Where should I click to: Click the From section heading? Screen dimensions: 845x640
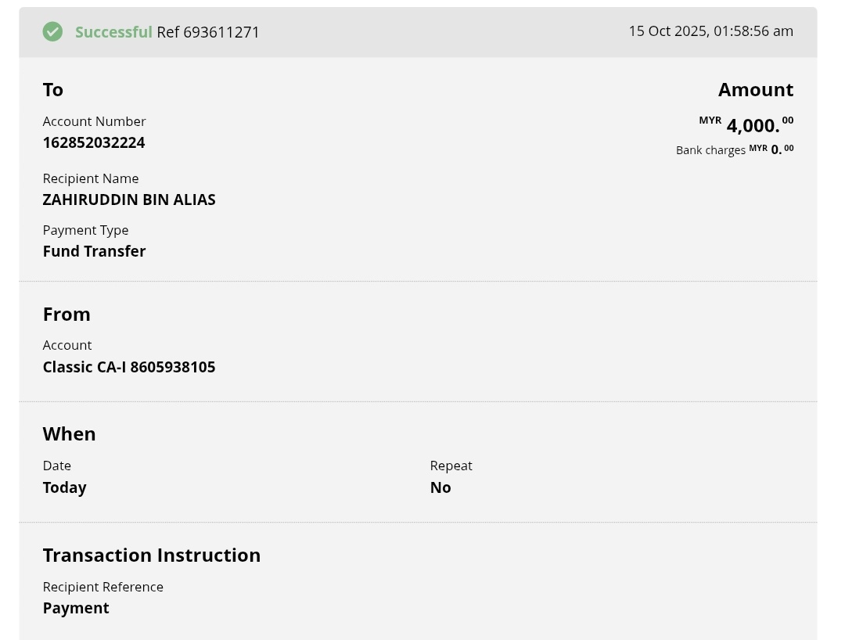point(67,314)
